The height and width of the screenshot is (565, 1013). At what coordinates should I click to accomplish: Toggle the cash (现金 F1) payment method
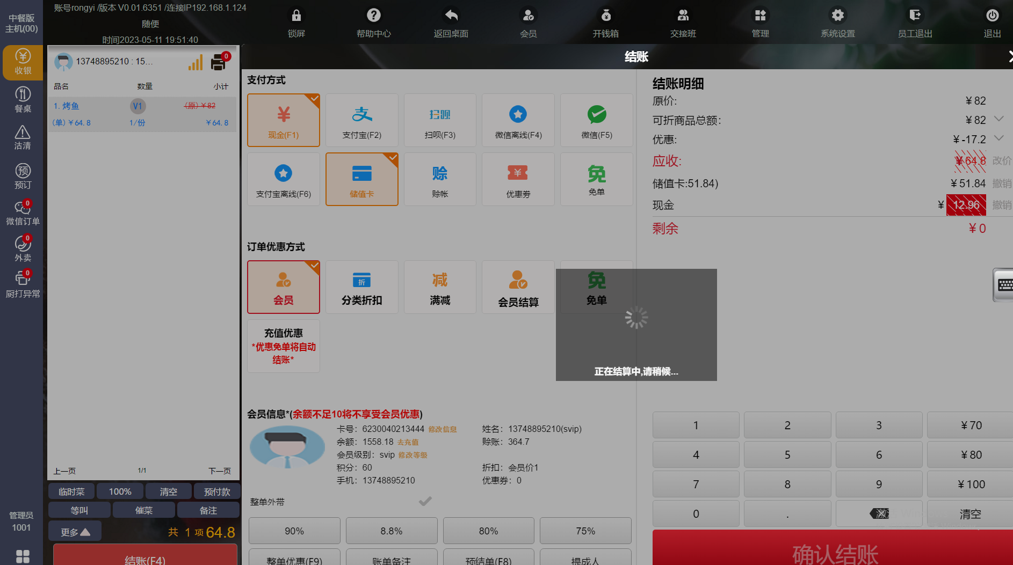point(284,120)
